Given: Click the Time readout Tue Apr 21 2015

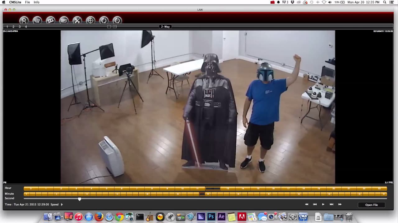Looking at the screenshot, I should point(27,204).
